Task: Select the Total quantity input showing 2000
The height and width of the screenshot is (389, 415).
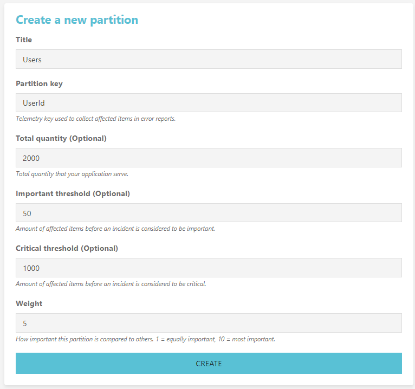Action: (x=209, y=158)
